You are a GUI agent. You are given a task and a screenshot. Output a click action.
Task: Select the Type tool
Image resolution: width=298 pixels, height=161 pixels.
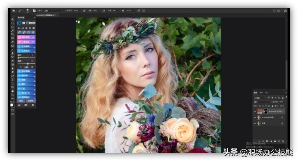click(12, 79)
